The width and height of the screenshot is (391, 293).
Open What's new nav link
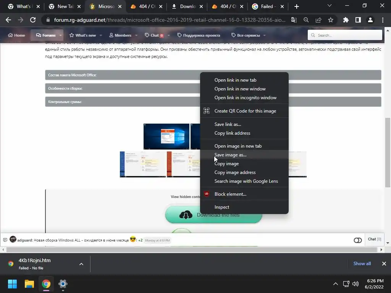click(82, 35)
